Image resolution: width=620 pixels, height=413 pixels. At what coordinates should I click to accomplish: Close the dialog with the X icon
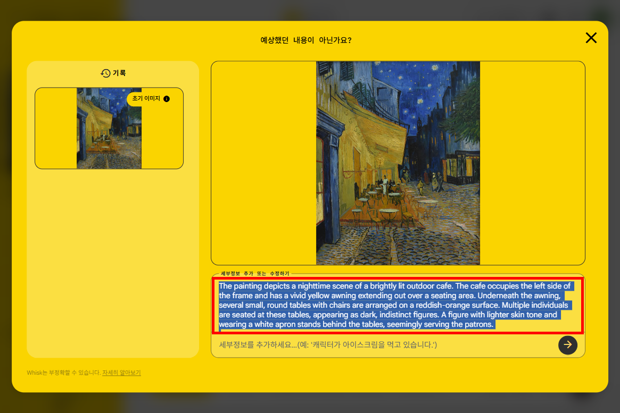tap(591, 38)
